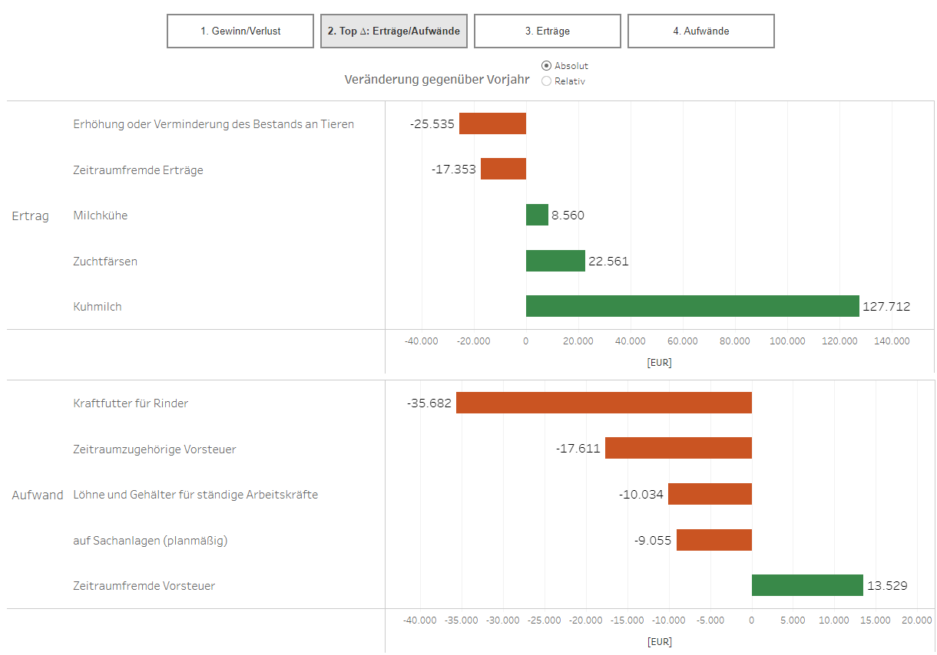Select the Absolut radio button
Viewport: 937px width, 655px height.
coord(547,66)
